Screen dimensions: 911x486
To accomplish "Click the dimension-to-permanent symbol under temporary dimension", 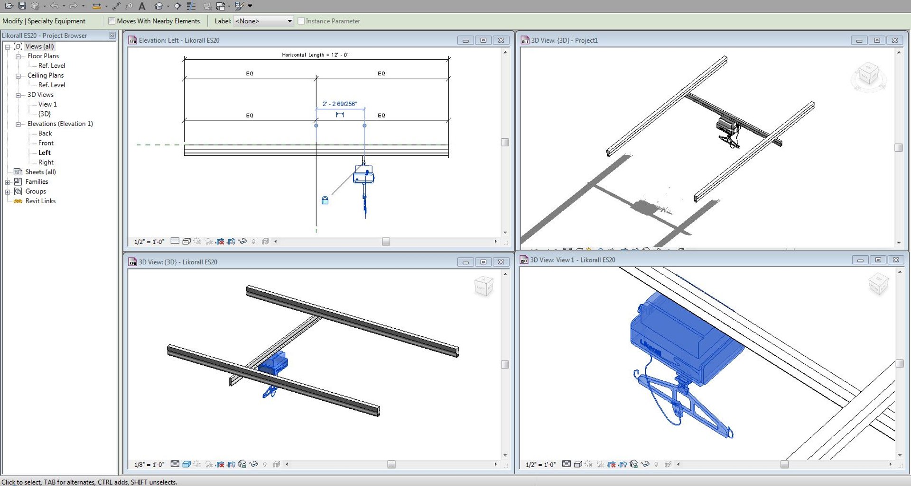I will coord(340,114).
